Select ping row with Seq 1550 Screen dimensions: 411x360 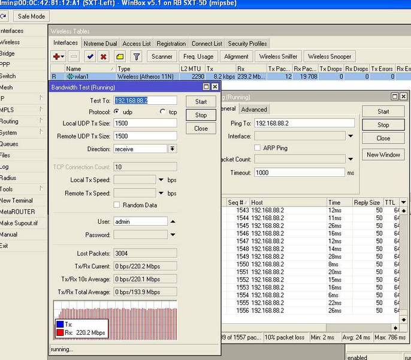click(311, 264)
